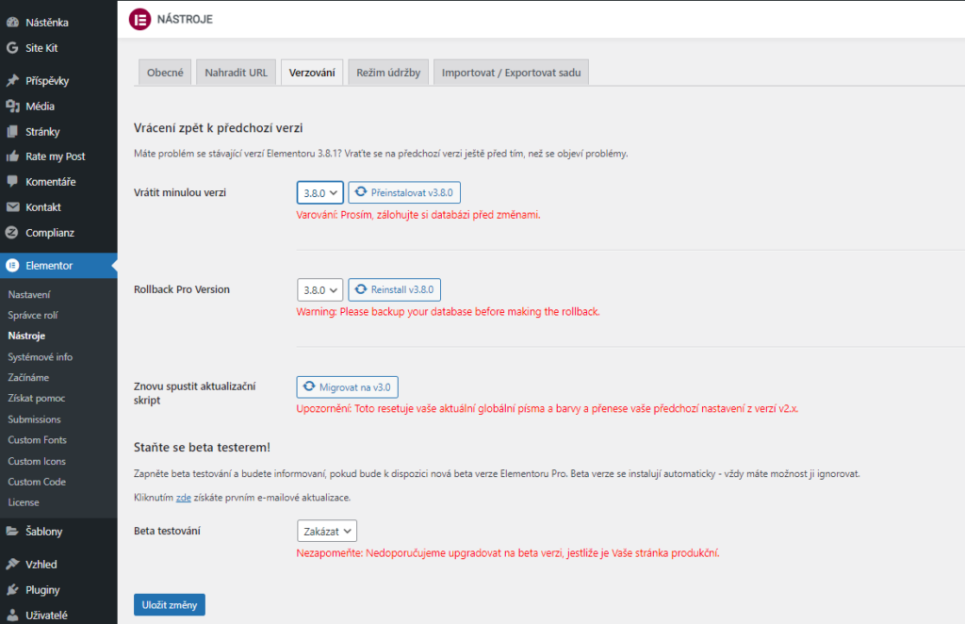Image resolution: width=965 pixels, height=624 pixels.
Task: Open Komentáře menu label
Action: coord(51,182)
